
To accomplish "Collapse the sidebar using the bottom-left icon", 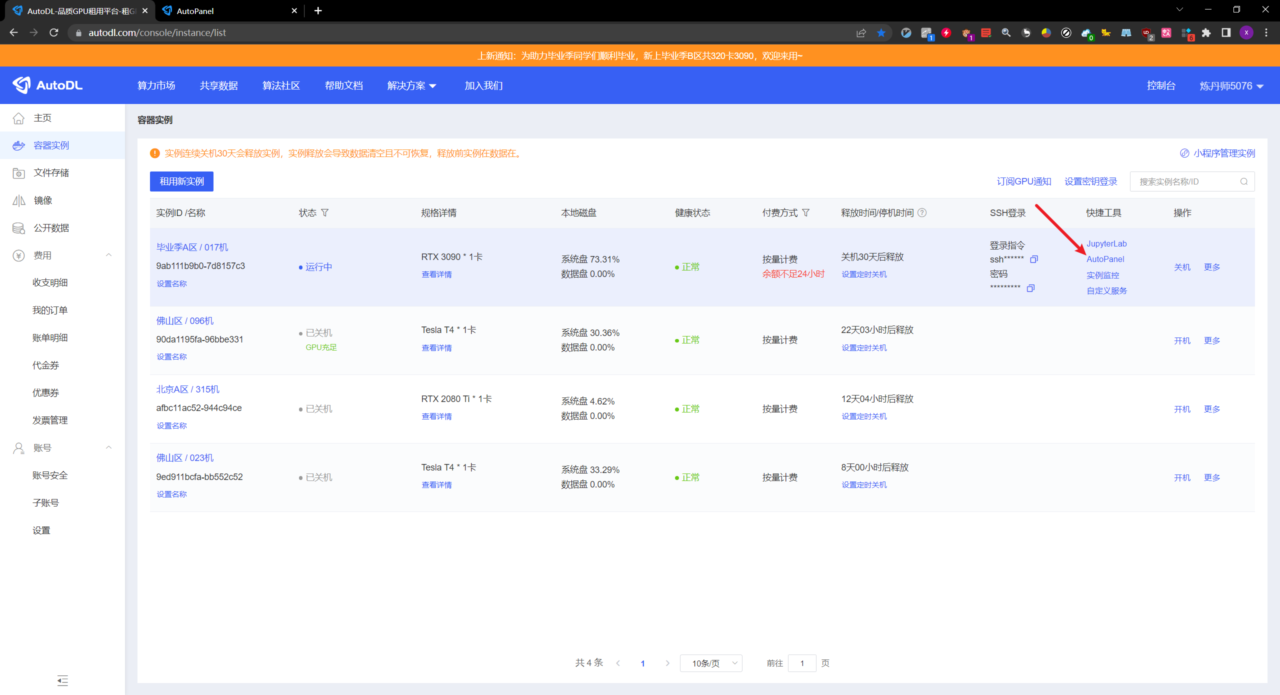I will (62, 680).
